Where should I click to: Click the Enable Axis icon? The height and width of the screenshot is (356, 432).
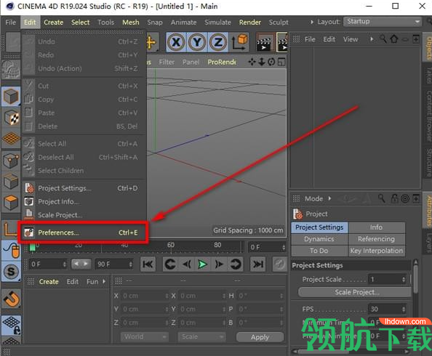pos(9,229)
